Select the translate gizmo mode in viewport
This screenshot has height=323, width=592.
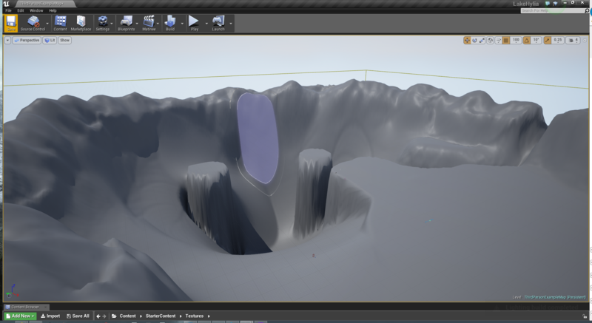(467, 40)
